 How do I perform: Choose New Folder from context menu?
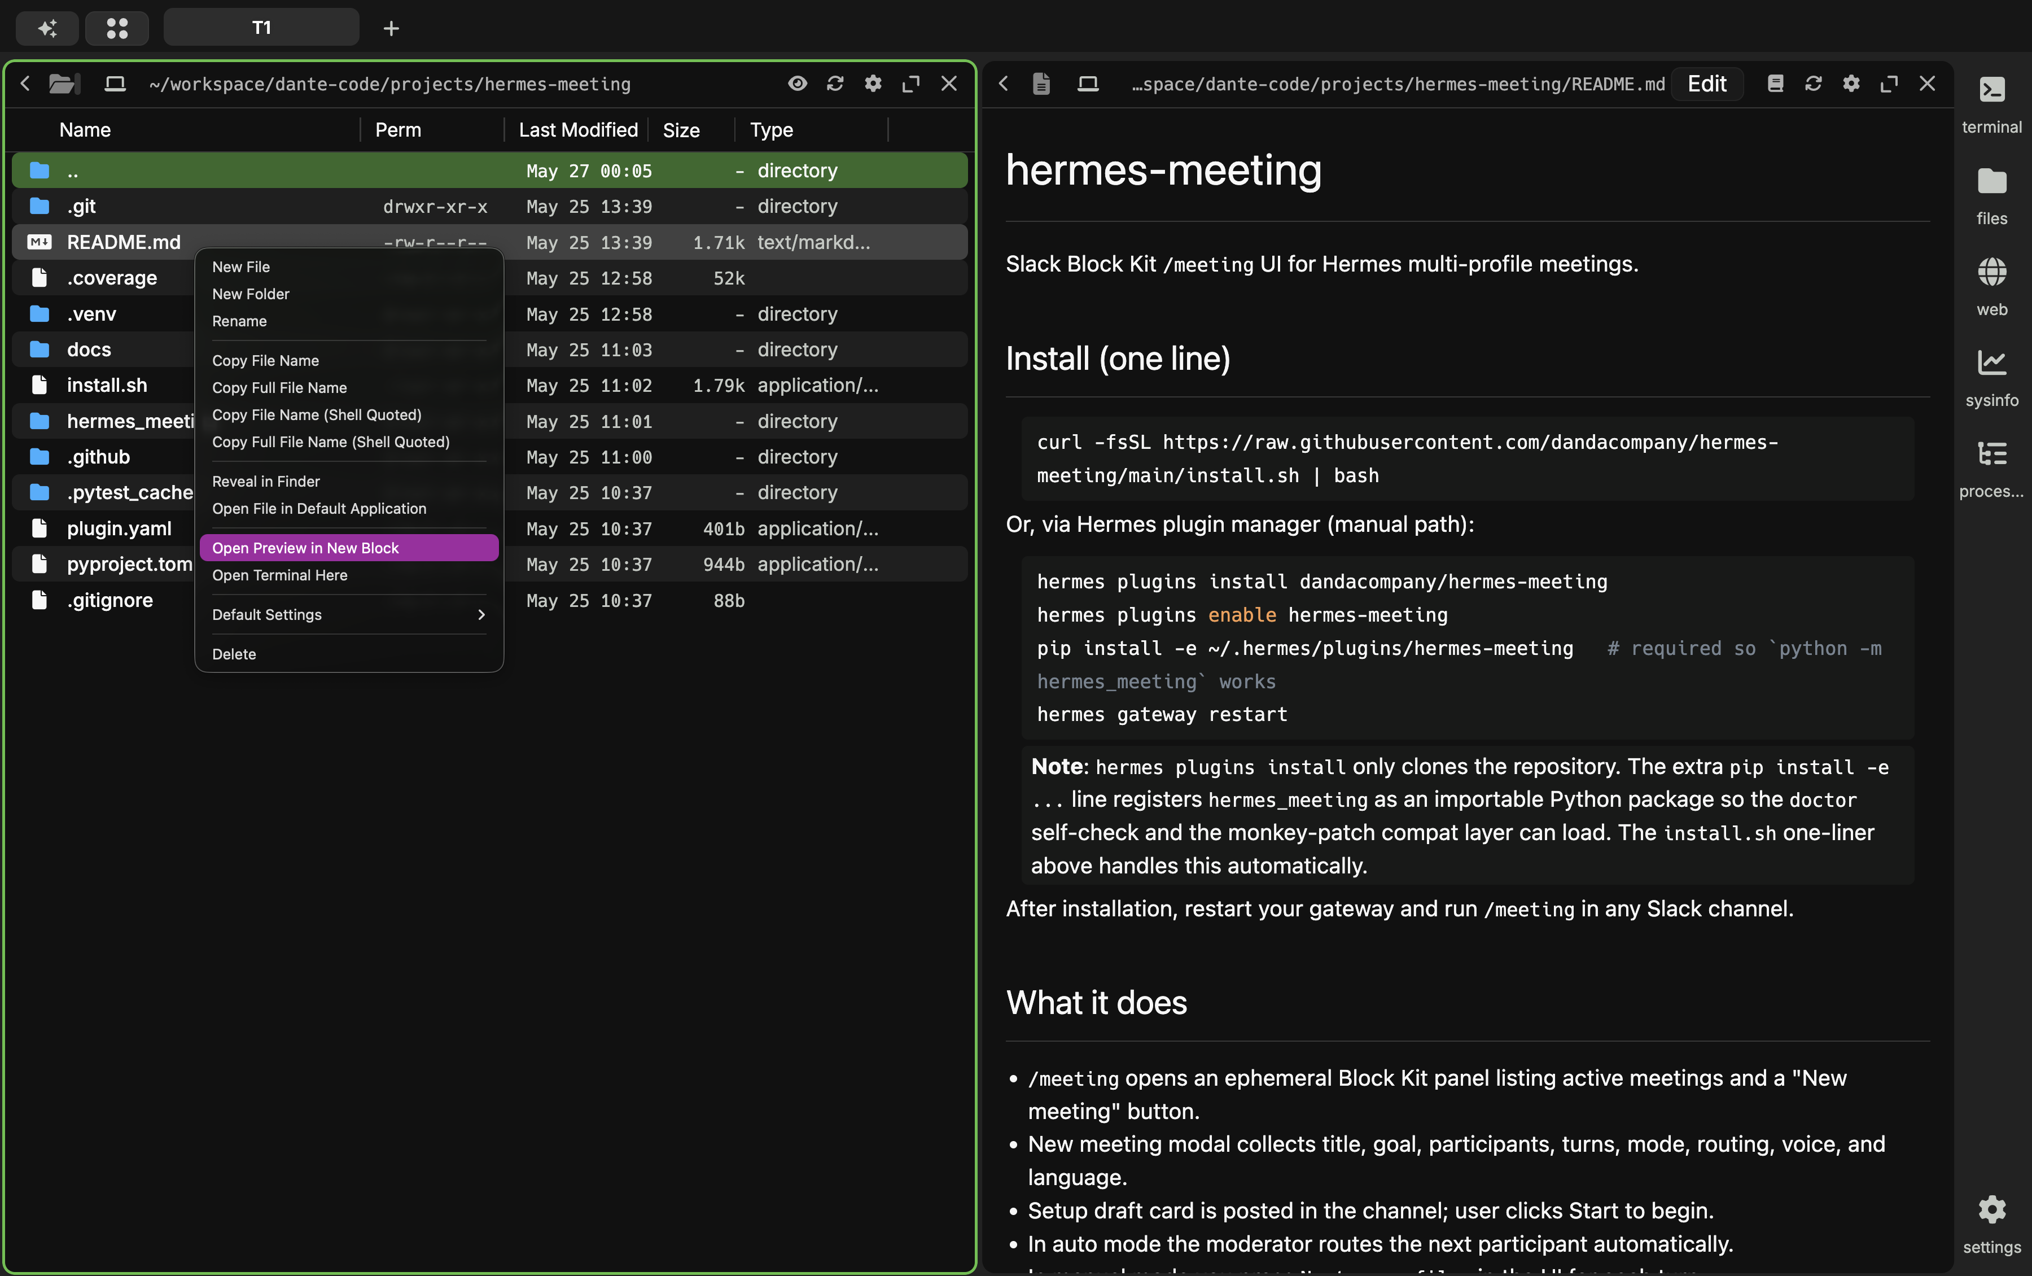pyautogui.click(x=349, y=294)
